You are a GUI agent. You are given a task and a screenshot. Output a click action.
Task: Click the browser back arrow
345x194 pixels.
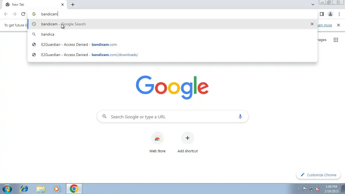(6, 14)
